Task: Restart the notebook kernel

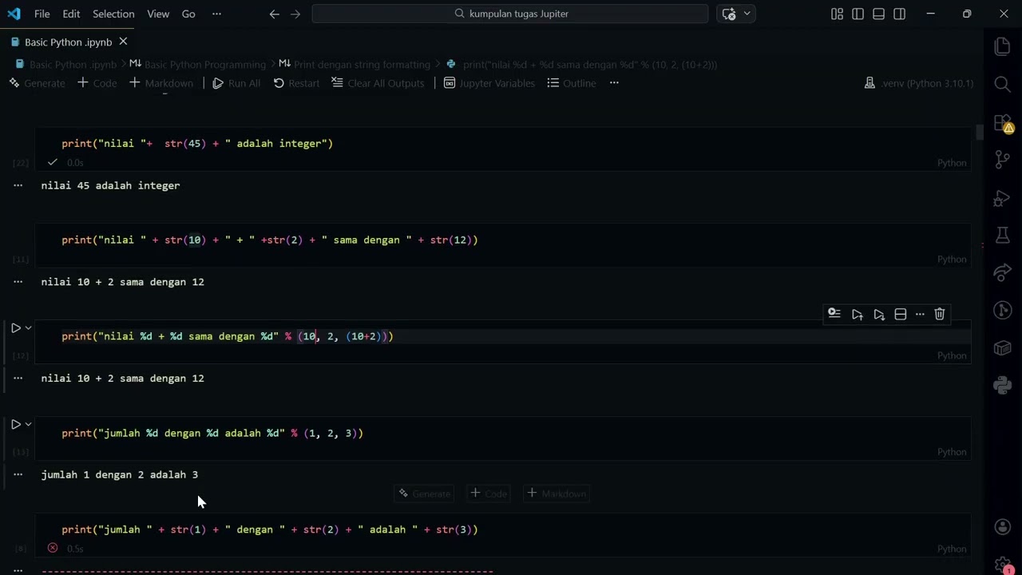Action: pyautogui.click(x=296, y=83)
